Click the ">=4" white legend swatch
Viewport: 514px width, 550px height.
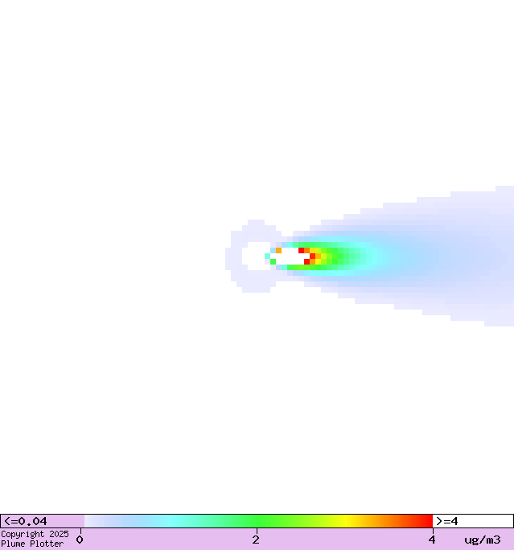[x=472, y=521]
